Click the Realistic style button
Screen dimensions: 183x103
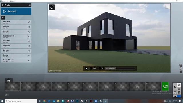click(x=16, y=11)
